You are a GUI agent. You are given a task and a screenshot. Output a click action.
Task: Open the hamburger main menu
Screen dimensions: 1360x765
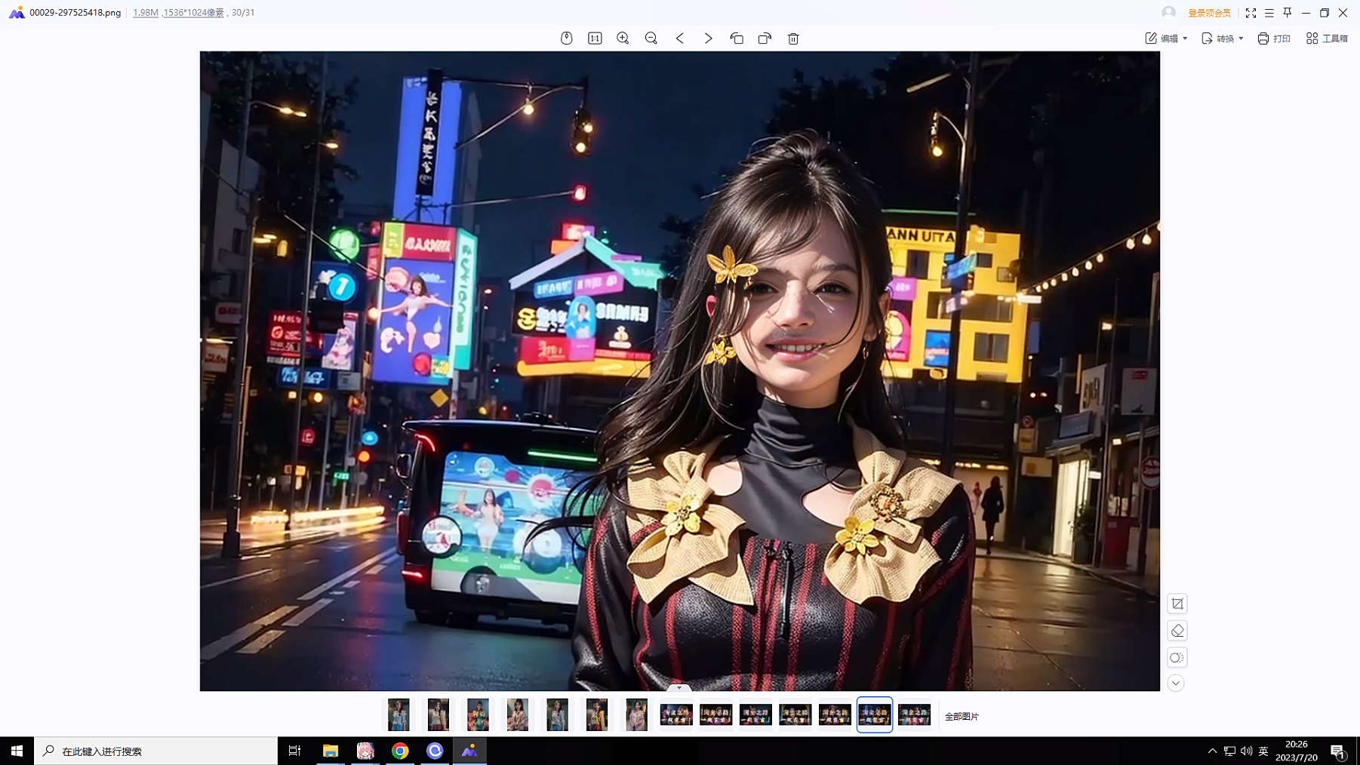tap(1269, 13)
